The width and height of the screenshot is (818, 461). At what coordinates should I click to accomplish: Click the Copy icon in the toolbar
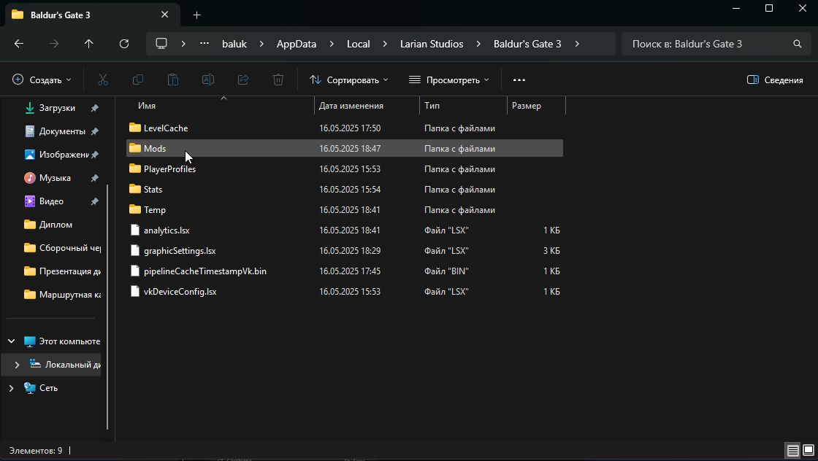[x=138, y=80]
